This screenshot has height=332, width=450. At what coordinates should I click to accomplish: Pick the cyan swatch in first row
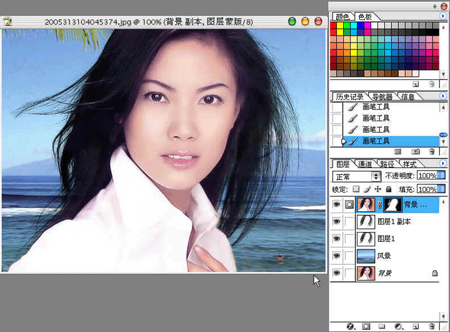[354, 25]
